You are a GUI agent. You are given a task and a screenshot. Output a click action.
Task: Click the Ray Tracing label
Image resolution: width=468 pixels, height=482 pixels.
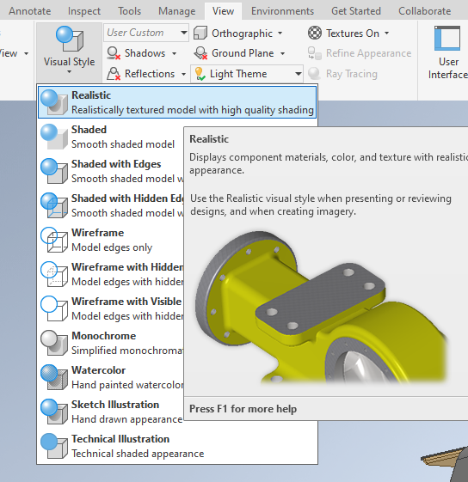pyautogui.click(x=352, y=74)
